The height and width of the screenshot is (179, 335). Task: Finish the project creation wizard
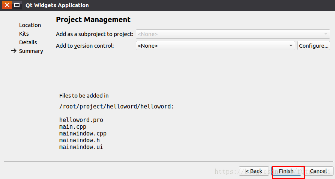[x=286, y=171]
